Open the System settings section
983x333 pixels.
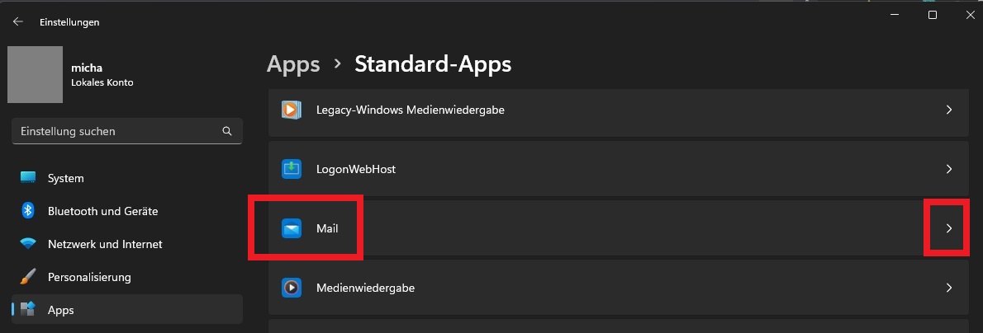(x=66, y=178)
